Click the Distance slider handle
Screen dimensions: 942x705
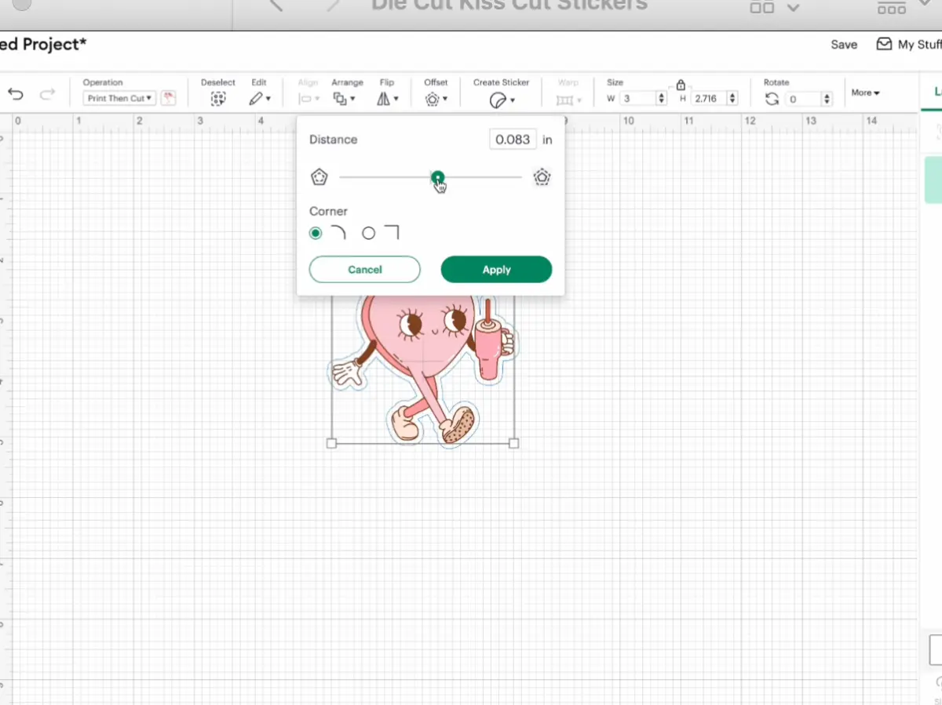click(437, 177)
